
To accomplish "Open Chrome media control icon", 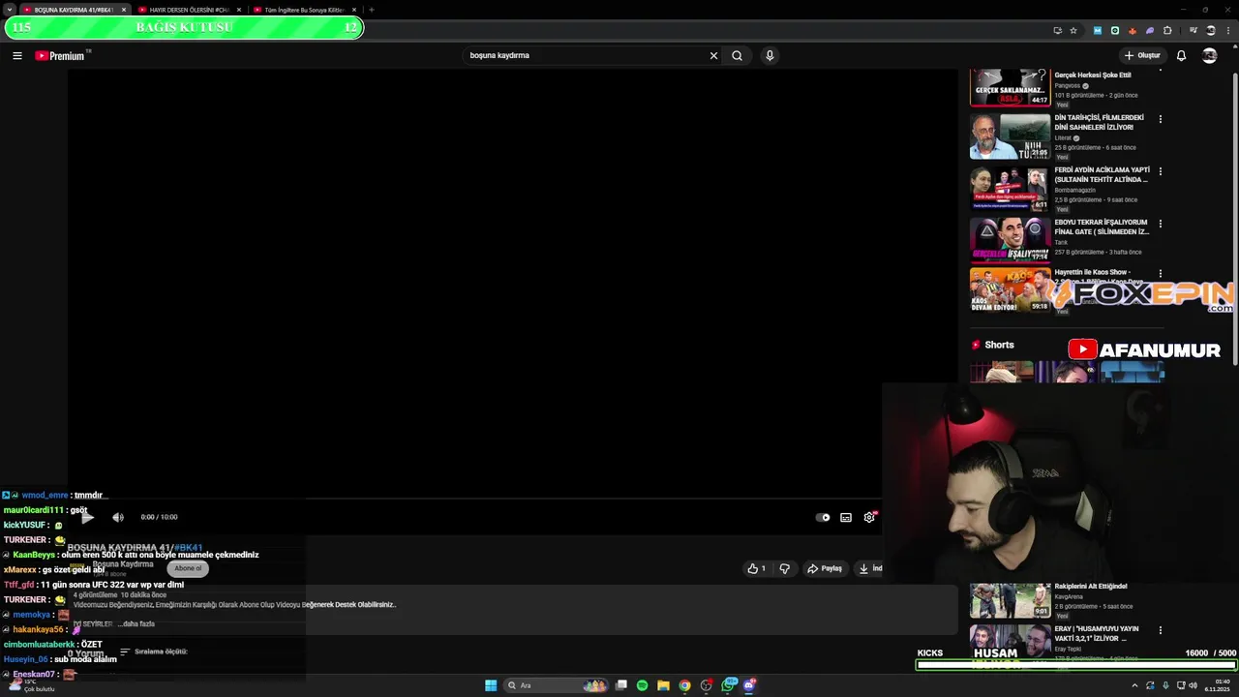I will [x=1193, y=30].
